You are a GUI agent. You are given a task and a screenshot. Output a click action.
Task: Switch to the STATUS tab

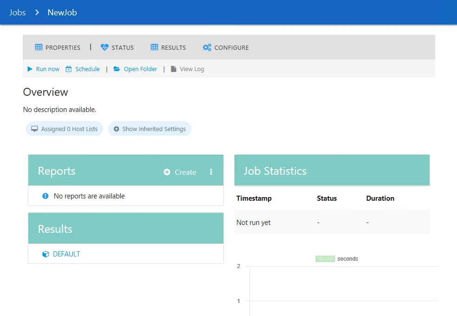tap(117, 47)
